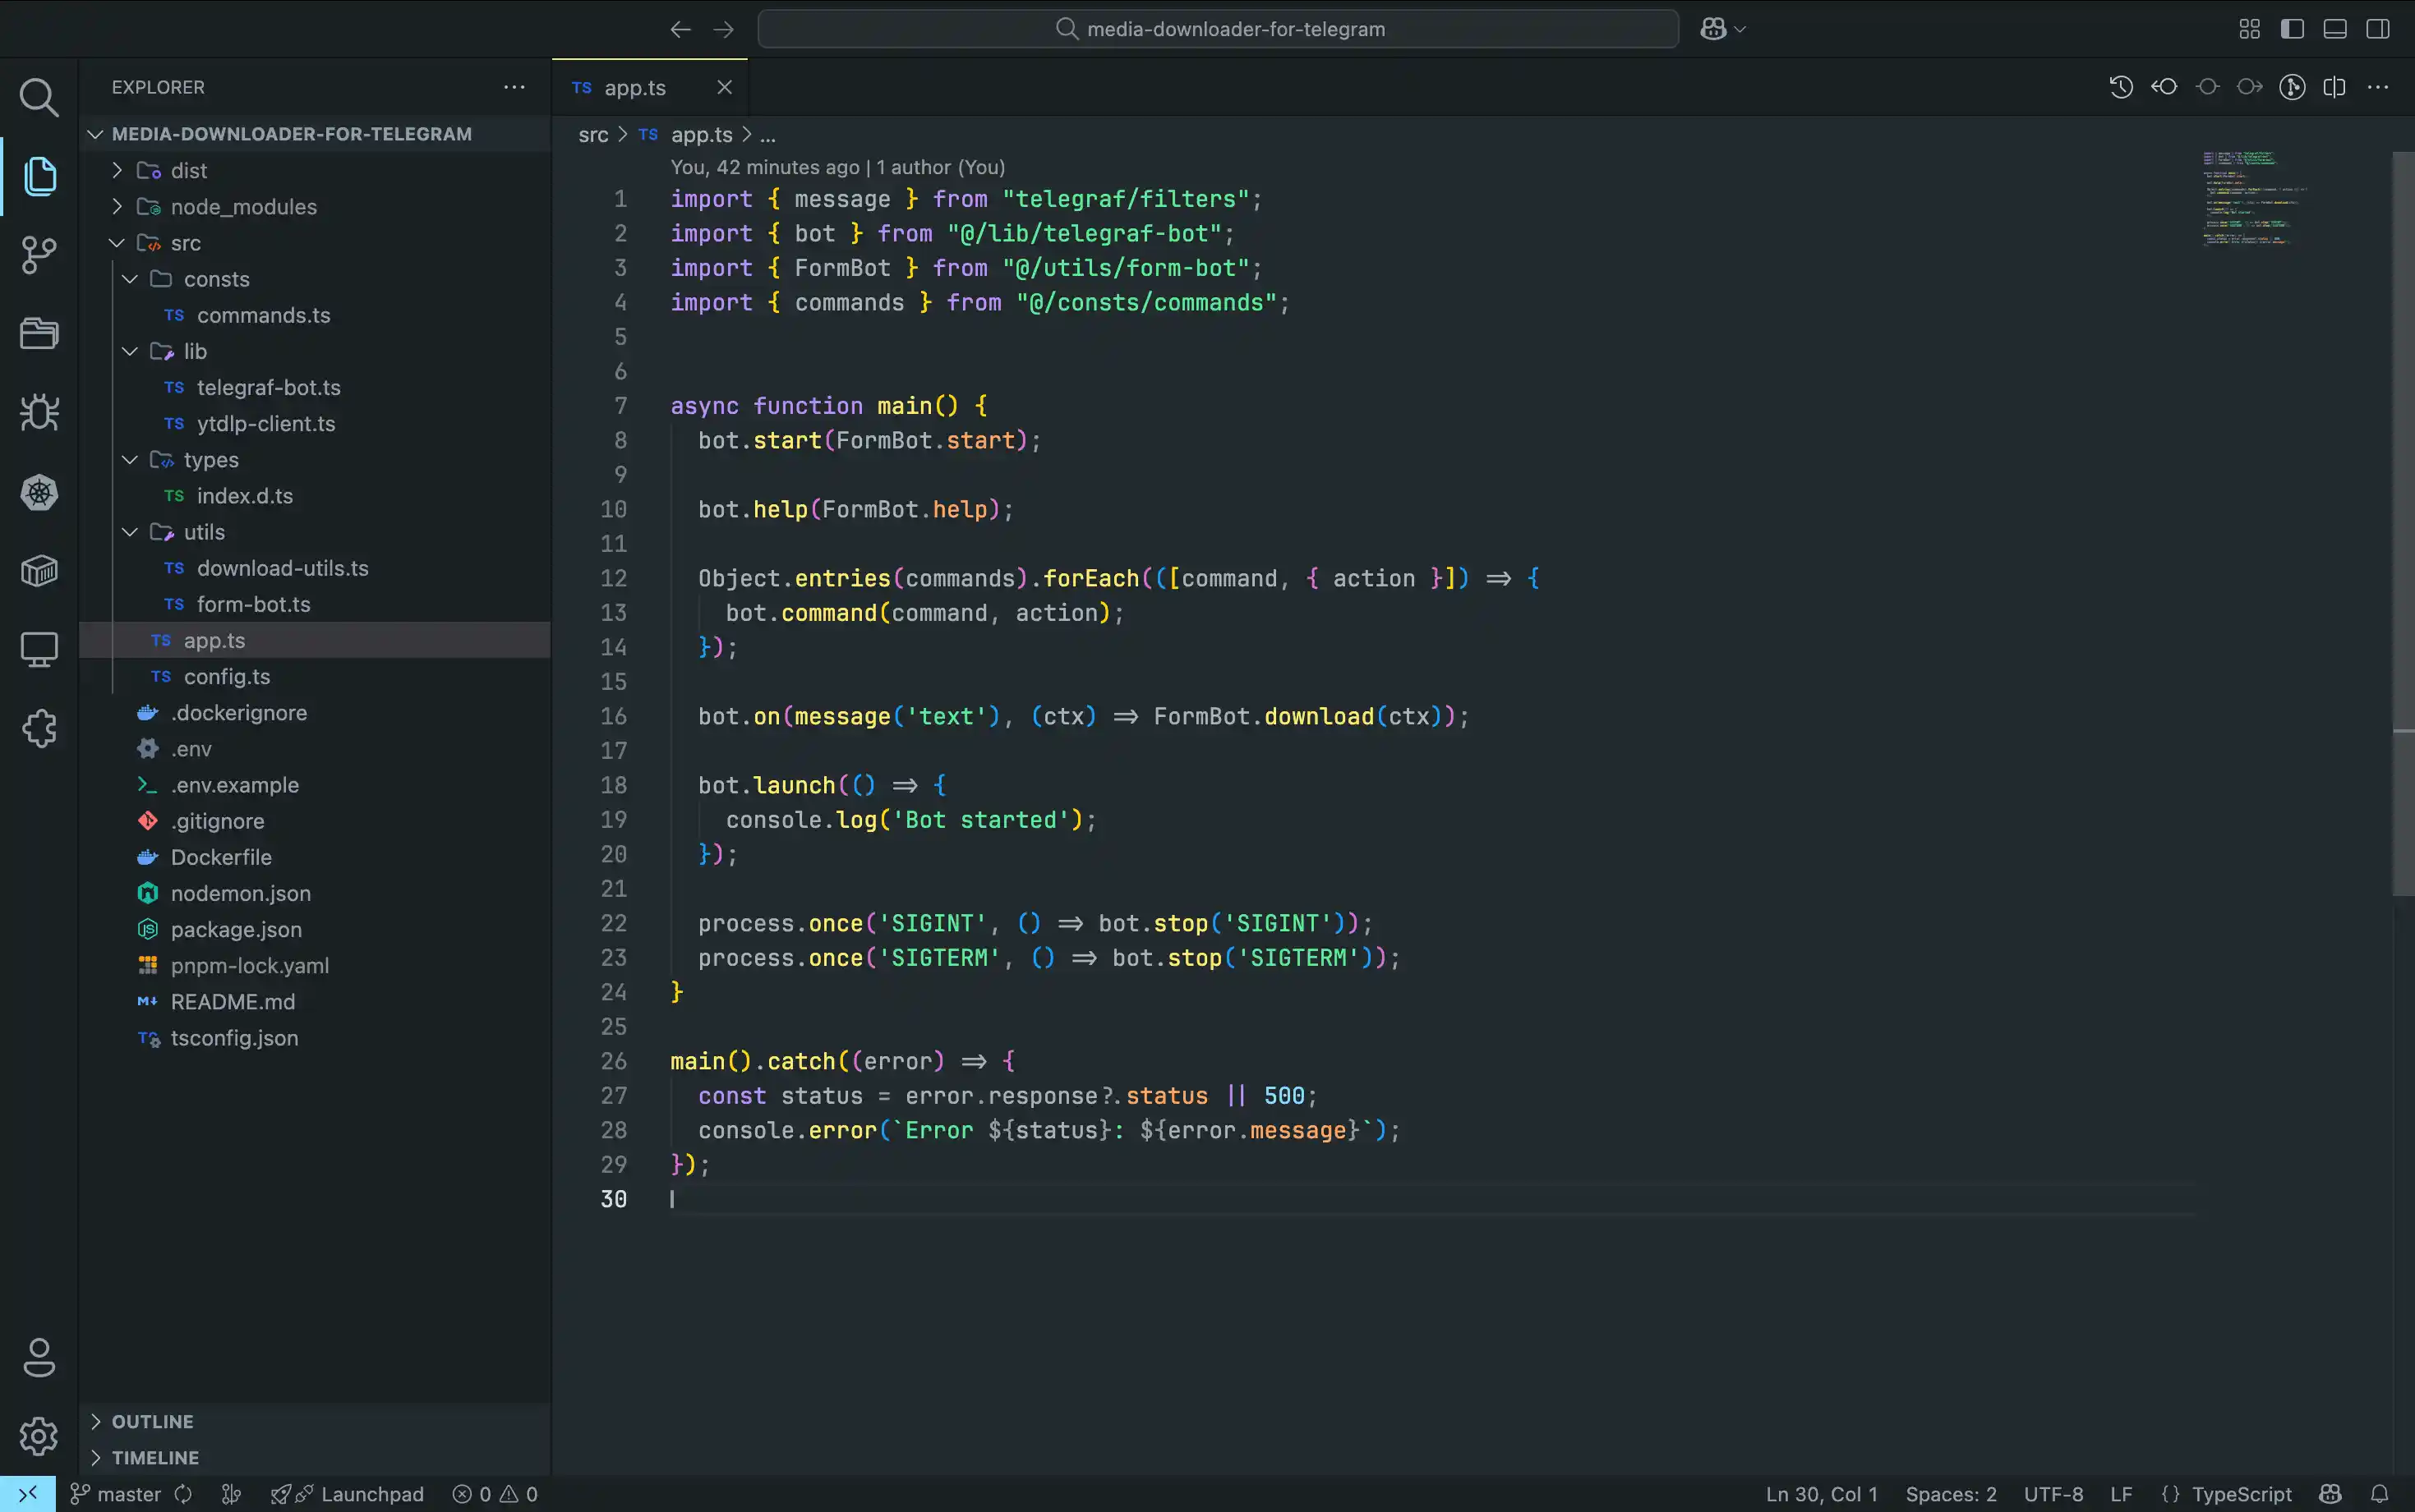
Task: Toggle the primary side bar
Action: [2292, 29]
